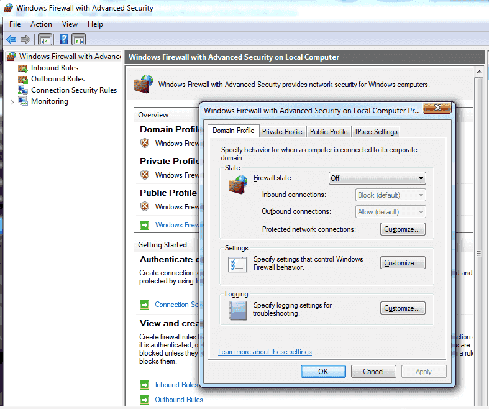
Task: Open the Firewall state dropdown
Action: [x=377, y=178]
